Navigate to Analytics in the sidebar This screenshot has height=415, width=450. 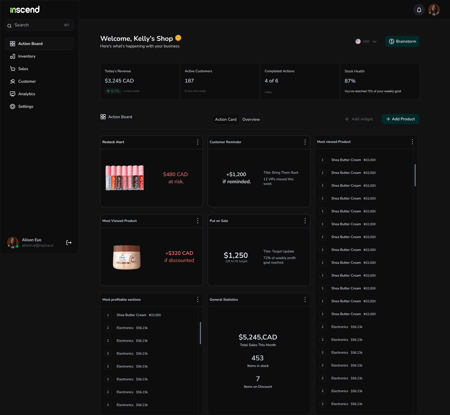point(27,94)
